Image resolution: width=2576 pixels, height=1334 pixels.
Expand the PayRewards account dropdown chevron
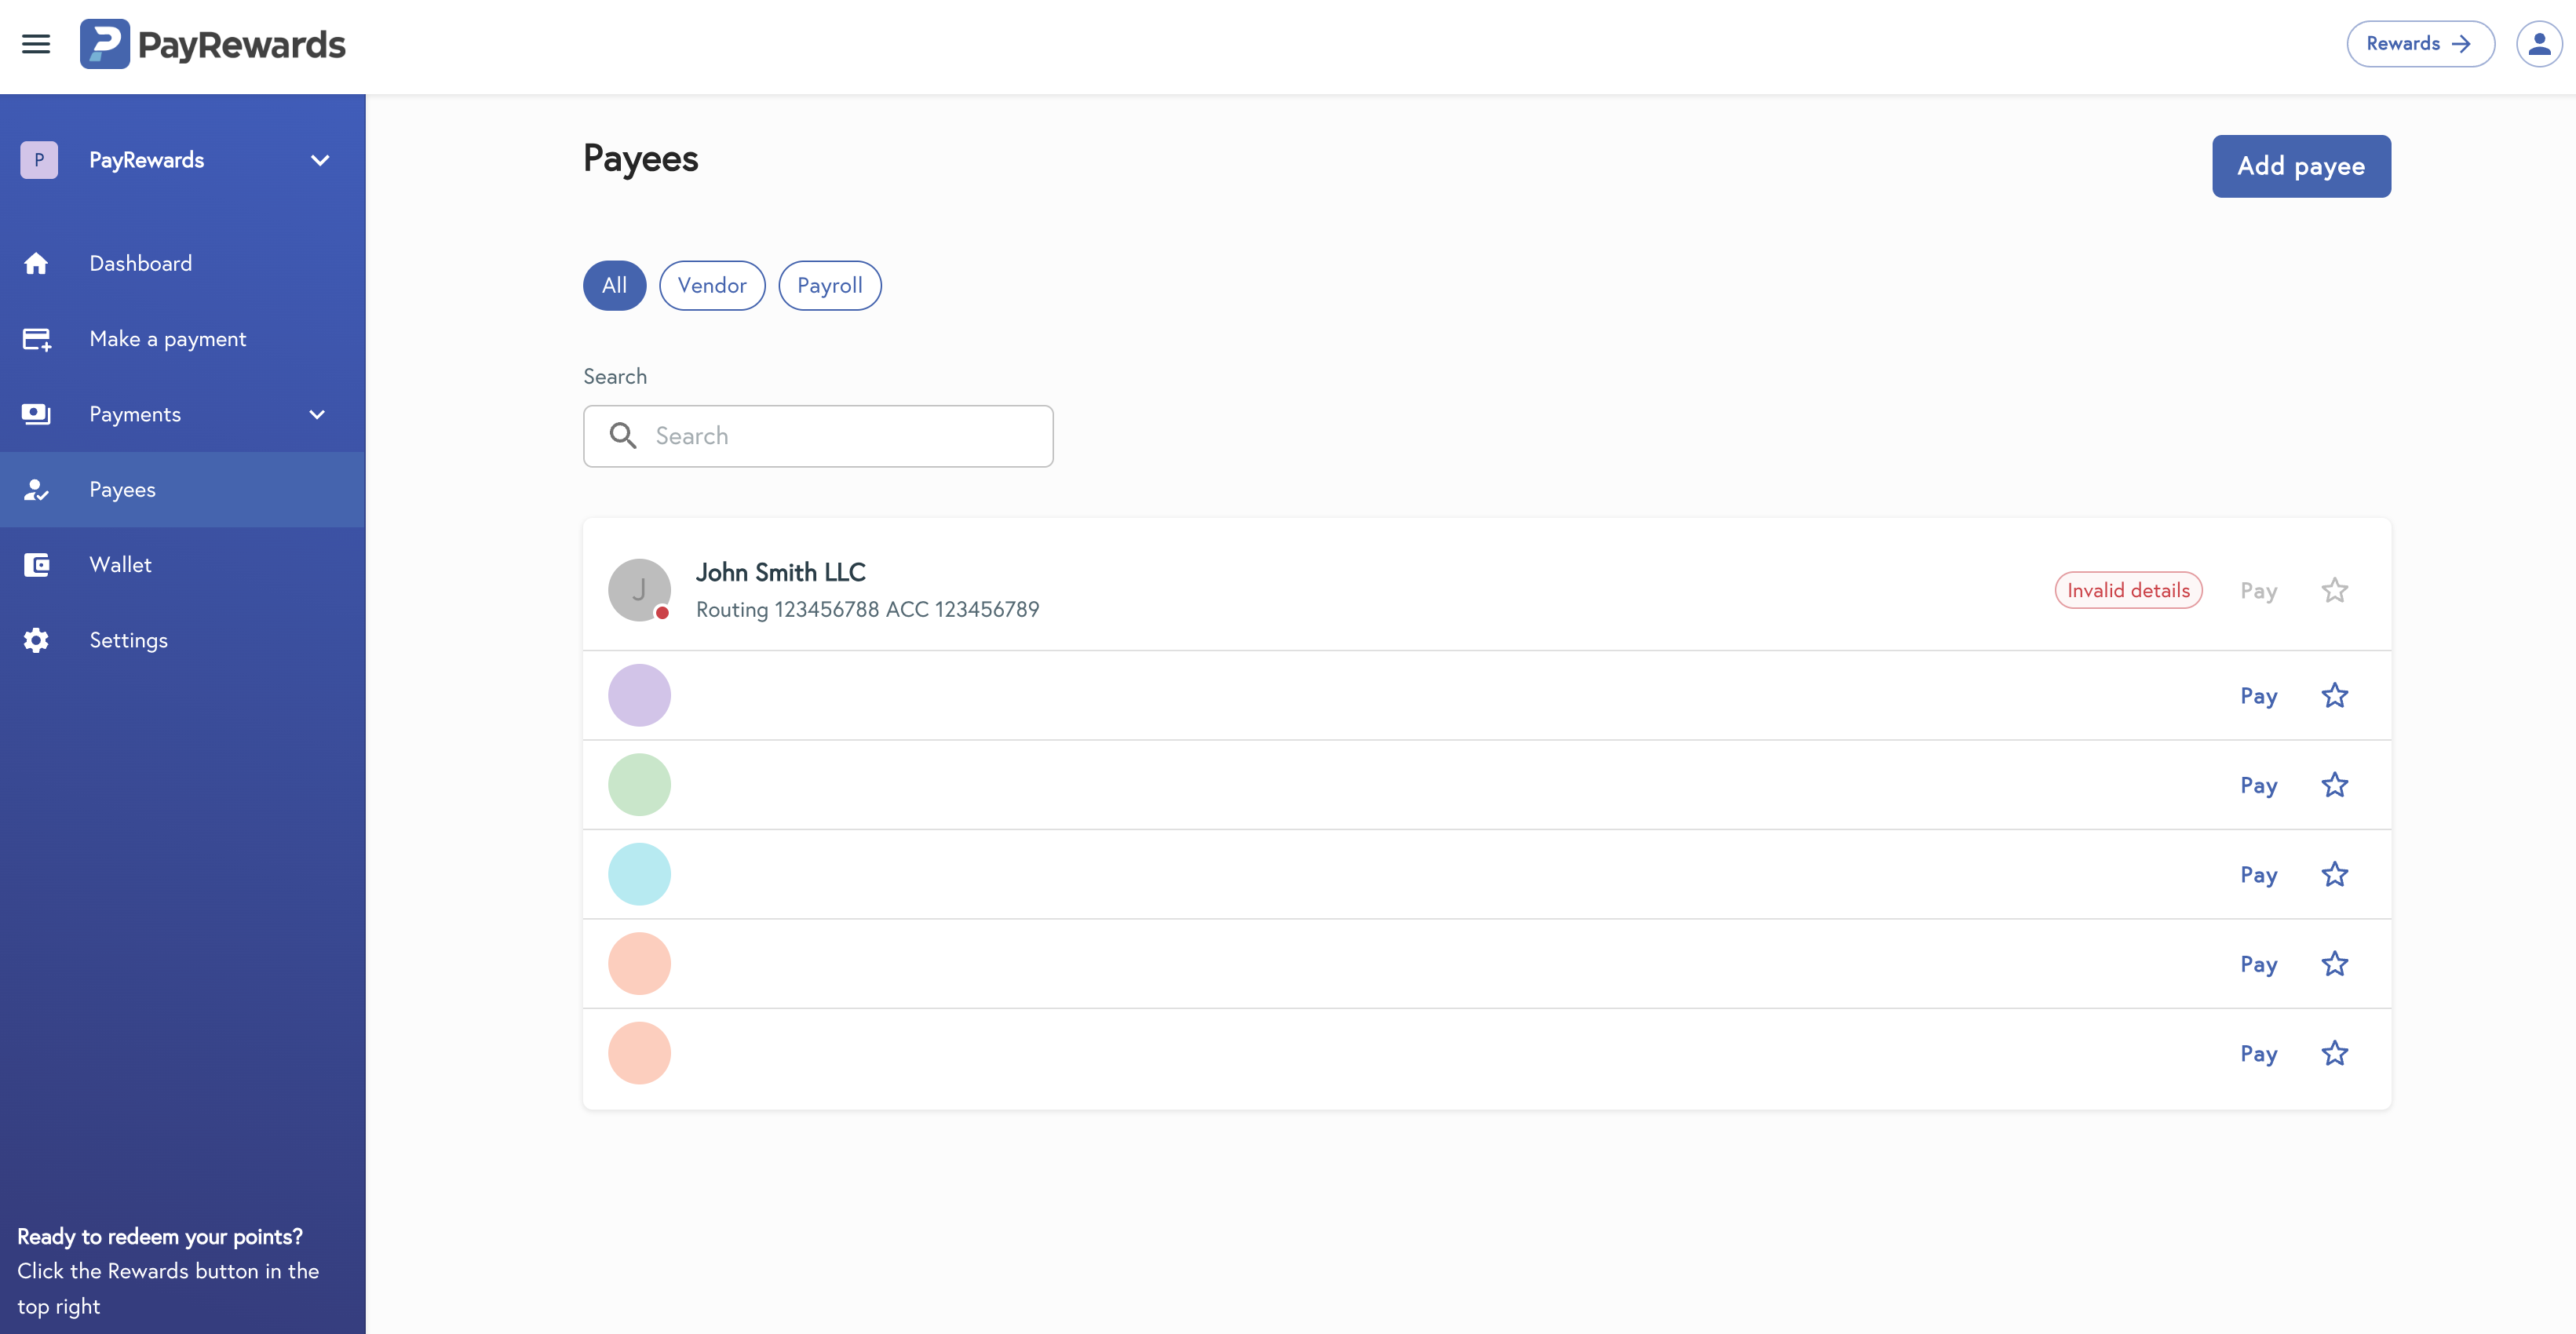tap(320, 160)
